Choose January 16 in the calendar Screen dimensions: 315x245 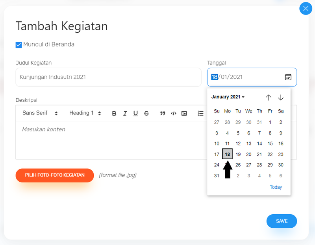[x=281, y=144]
